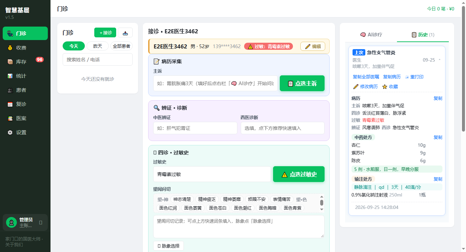Open 门诊 in the sidebar
The width and height of the screenshot is (466, 252).
[x=25, y=33]
